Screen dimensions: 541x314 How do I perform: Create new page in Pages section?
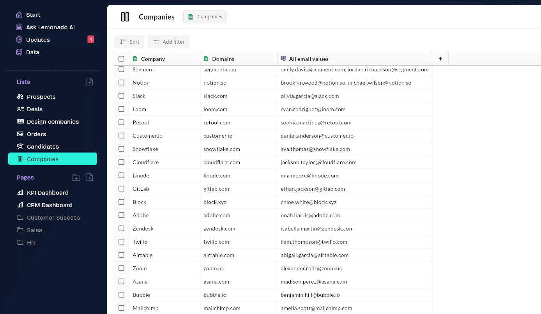(90, 177)
